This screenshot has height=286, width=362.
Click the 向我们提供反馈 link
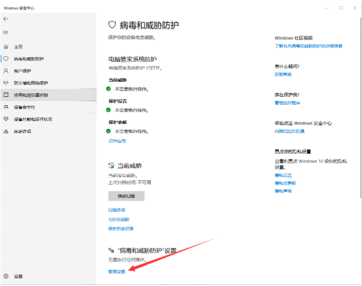point(290,131)
